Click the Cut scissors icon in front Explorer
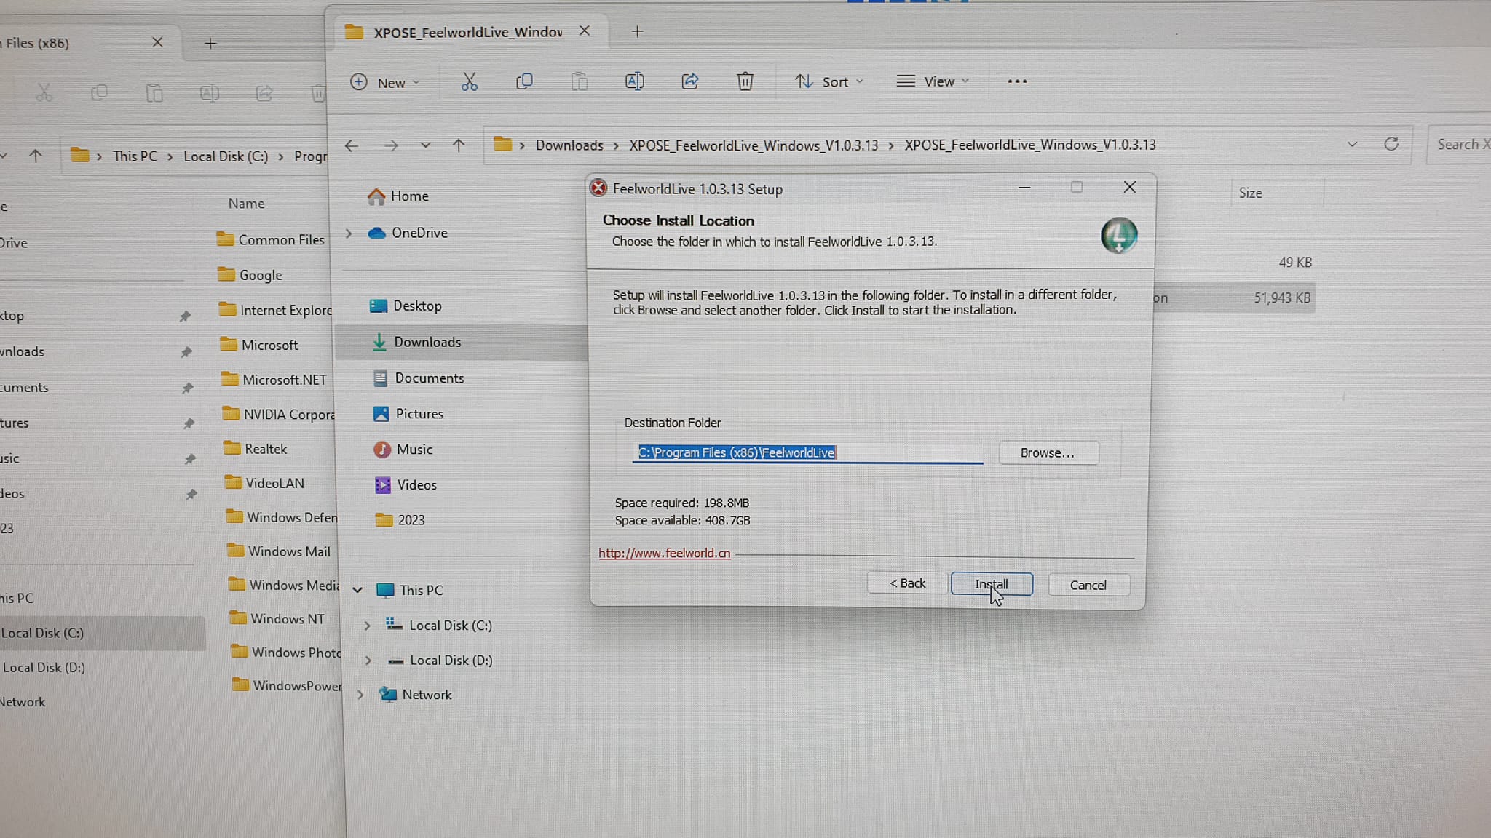Viewport: 1491px width, 838px height. [470, 81]
